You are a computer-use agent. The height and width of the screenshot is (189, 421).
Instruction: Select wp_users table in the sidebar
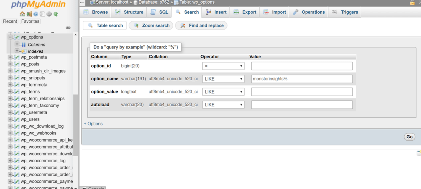pyautogui.click(x=30, y=119)
